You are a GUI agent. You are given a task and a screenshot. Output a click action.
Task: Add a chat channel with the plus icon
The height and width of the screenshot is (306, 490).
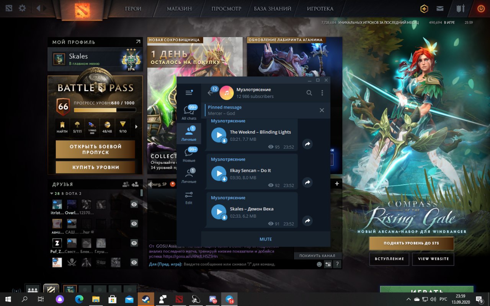337,184
